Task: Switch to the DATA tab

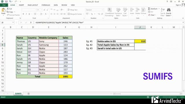Action: (56, 5)
